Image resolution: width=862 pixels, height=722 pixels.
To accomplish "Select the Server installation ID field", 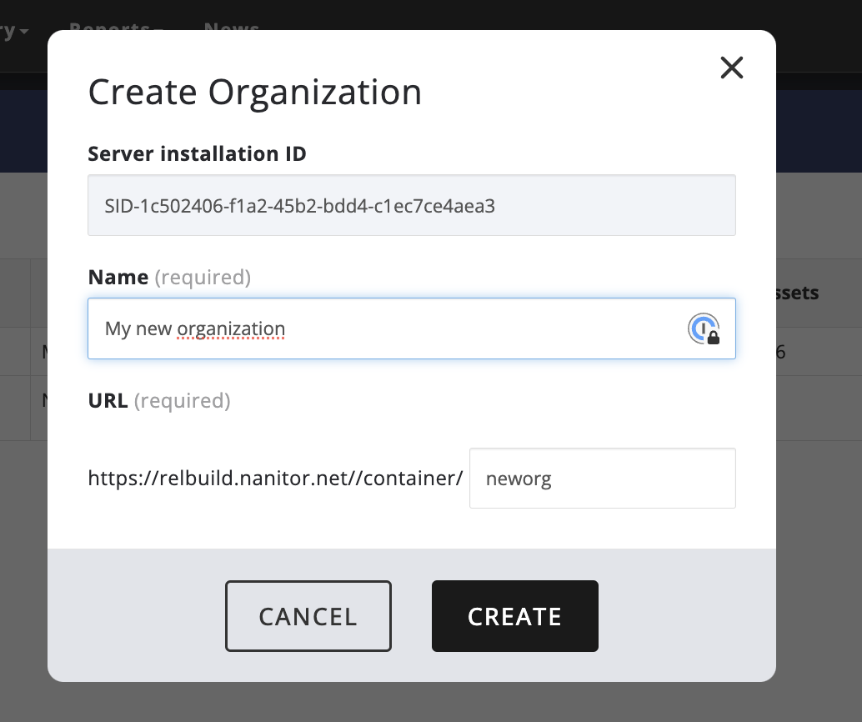I will [x=411, y=205].
